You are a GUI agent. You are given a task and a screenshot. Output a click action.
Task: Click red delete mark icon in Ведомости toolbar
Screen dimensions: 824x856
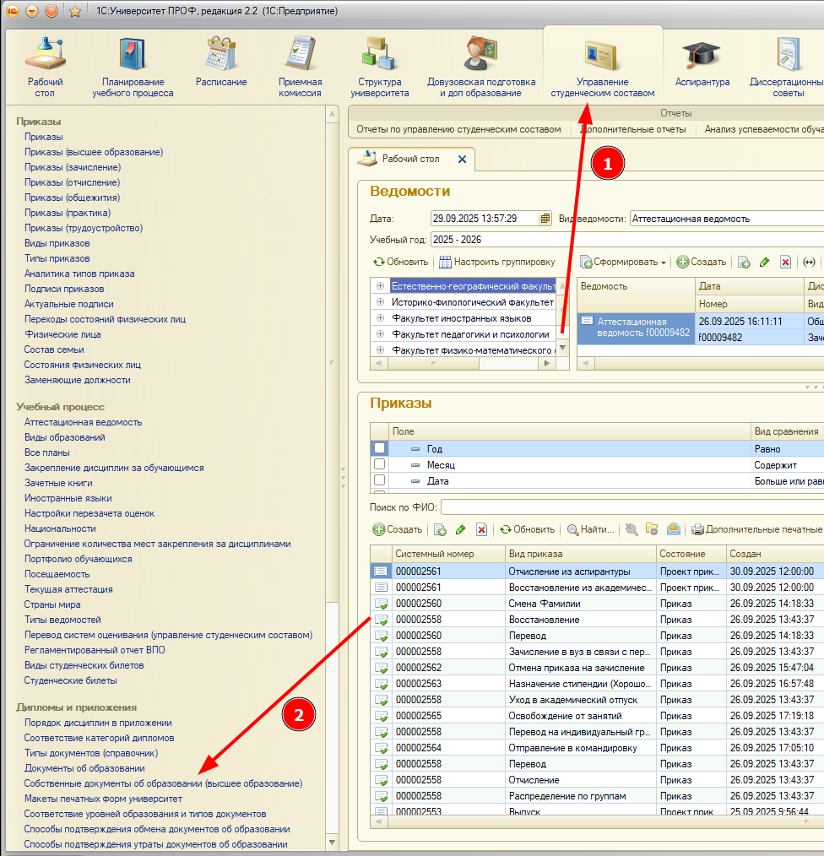785,262
